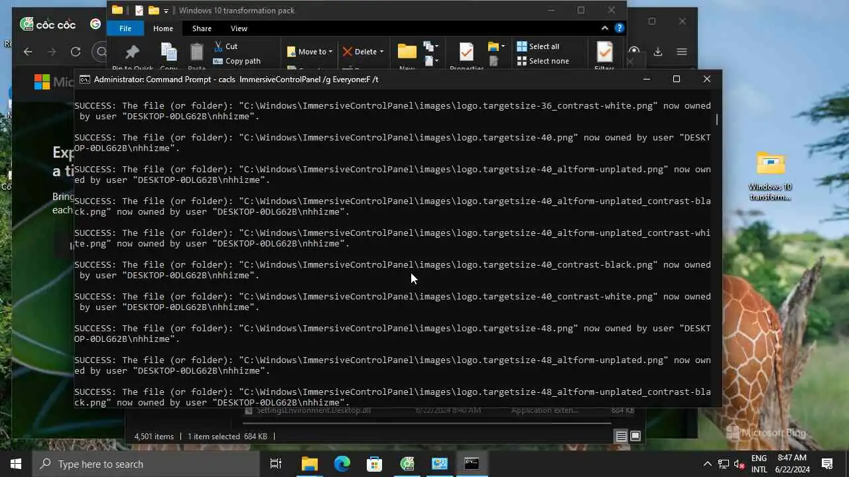Click the New folder icon
Screen dimensions: 849x477
(x=407, y=52)
